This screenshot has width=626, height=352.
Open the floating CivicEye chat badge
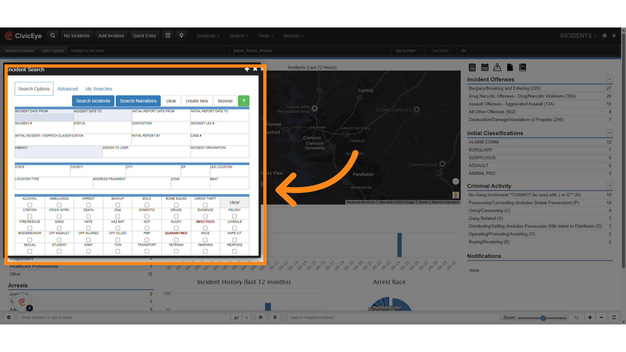point(22,302)
